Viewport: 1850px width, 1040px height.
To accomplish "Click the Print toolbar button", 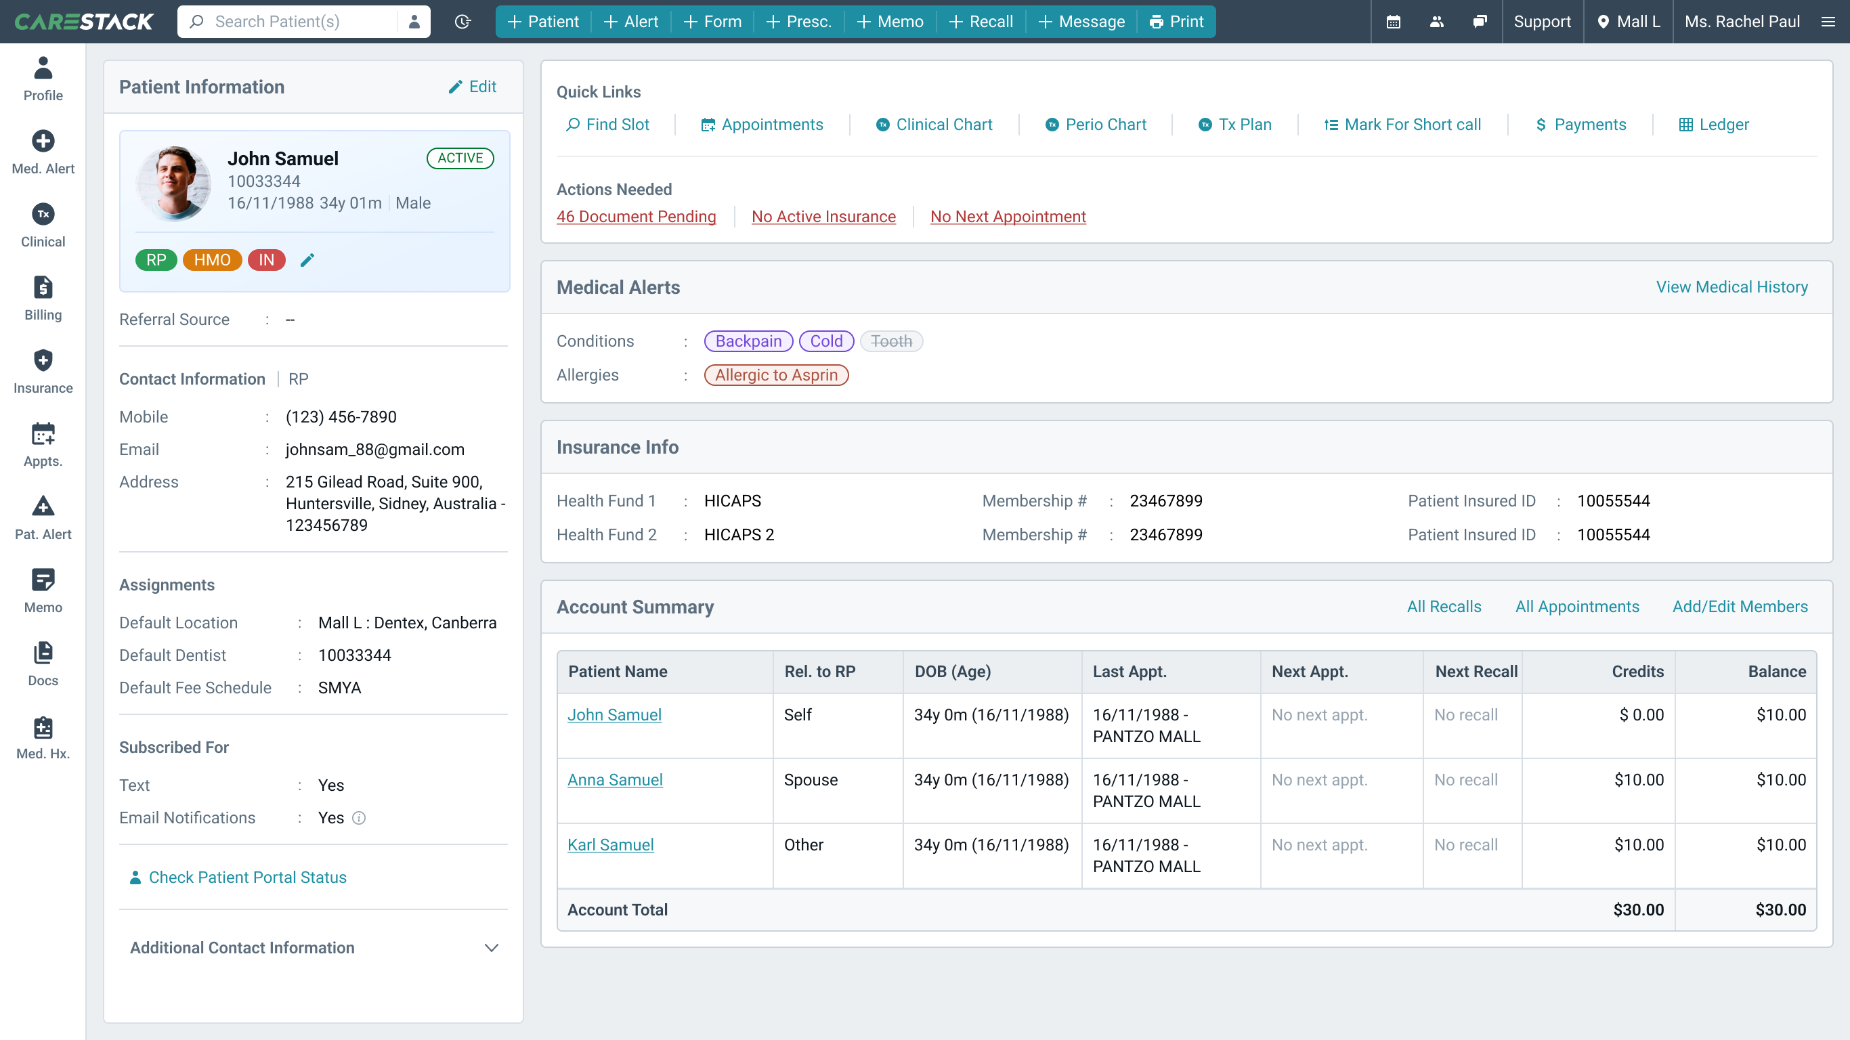I will point(1177,22).
